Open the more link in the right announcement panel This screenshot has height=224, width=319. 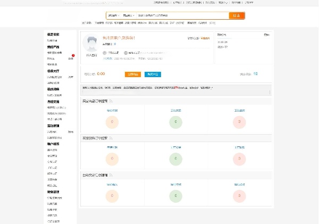[267, 35]
